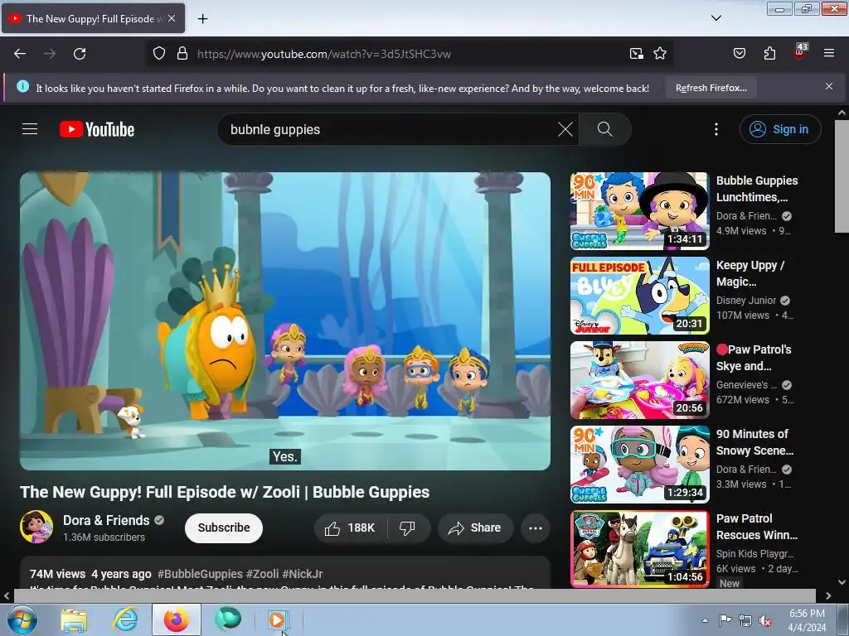This screenshot has width=849, height=636.
Task: Show hidden tray icons arrow
Action: click(705, 620)
